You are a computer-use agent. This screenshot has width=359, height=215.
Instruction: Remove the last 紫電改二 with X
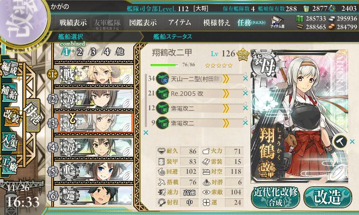click(x=245, y=123)
